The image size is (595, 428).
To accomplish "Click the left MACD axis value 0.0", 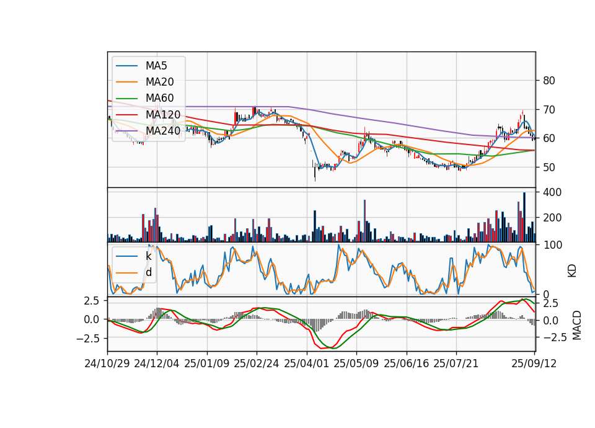I will point(92,319).
